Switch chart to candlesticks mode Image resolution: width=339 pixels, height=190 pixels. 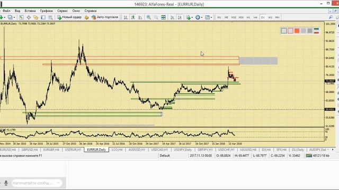133,17
